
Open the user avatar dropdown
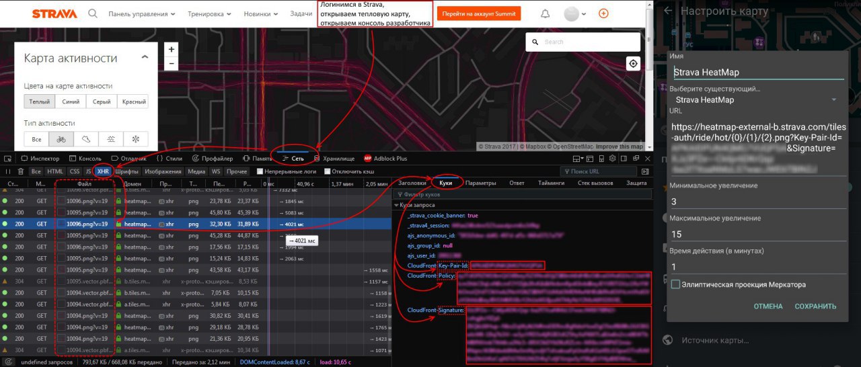(x=575, y=13)
